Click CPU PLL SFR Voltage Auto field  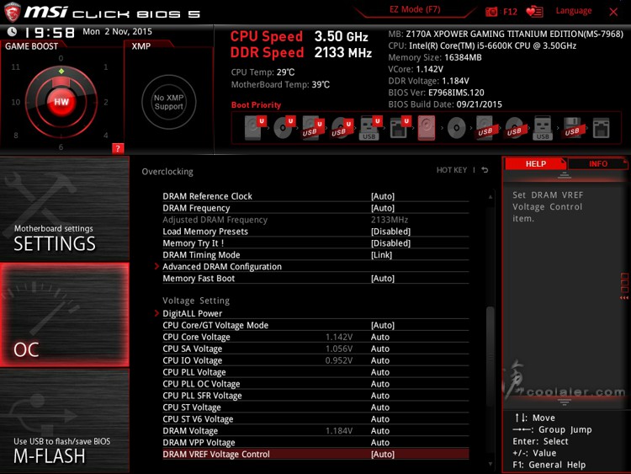click(x=380, y=396)
